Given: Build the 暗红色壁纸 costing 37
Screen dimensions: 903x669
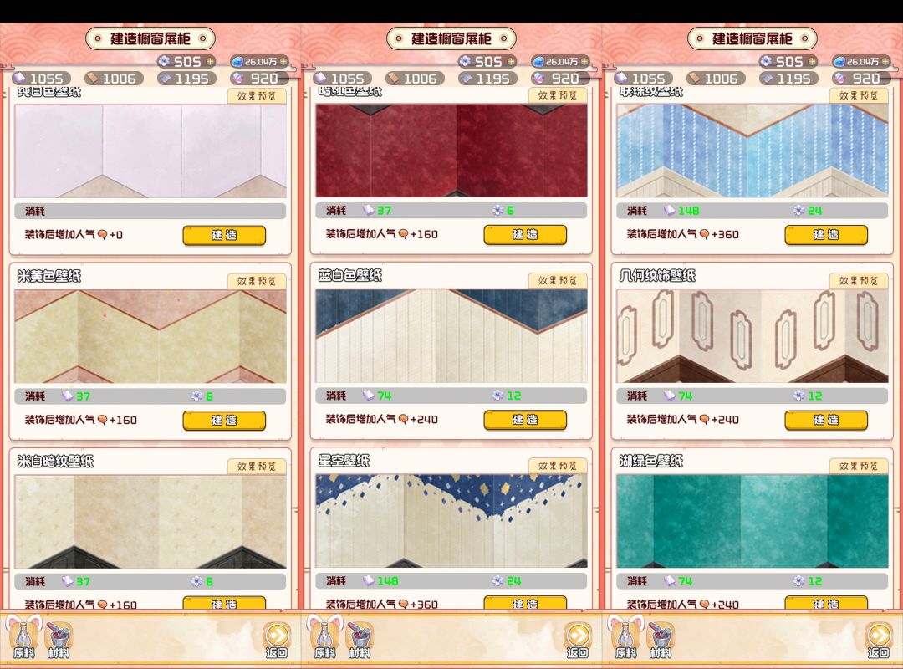Looking at the screenshot, I should pyautogui.click(x=525, y=234).
